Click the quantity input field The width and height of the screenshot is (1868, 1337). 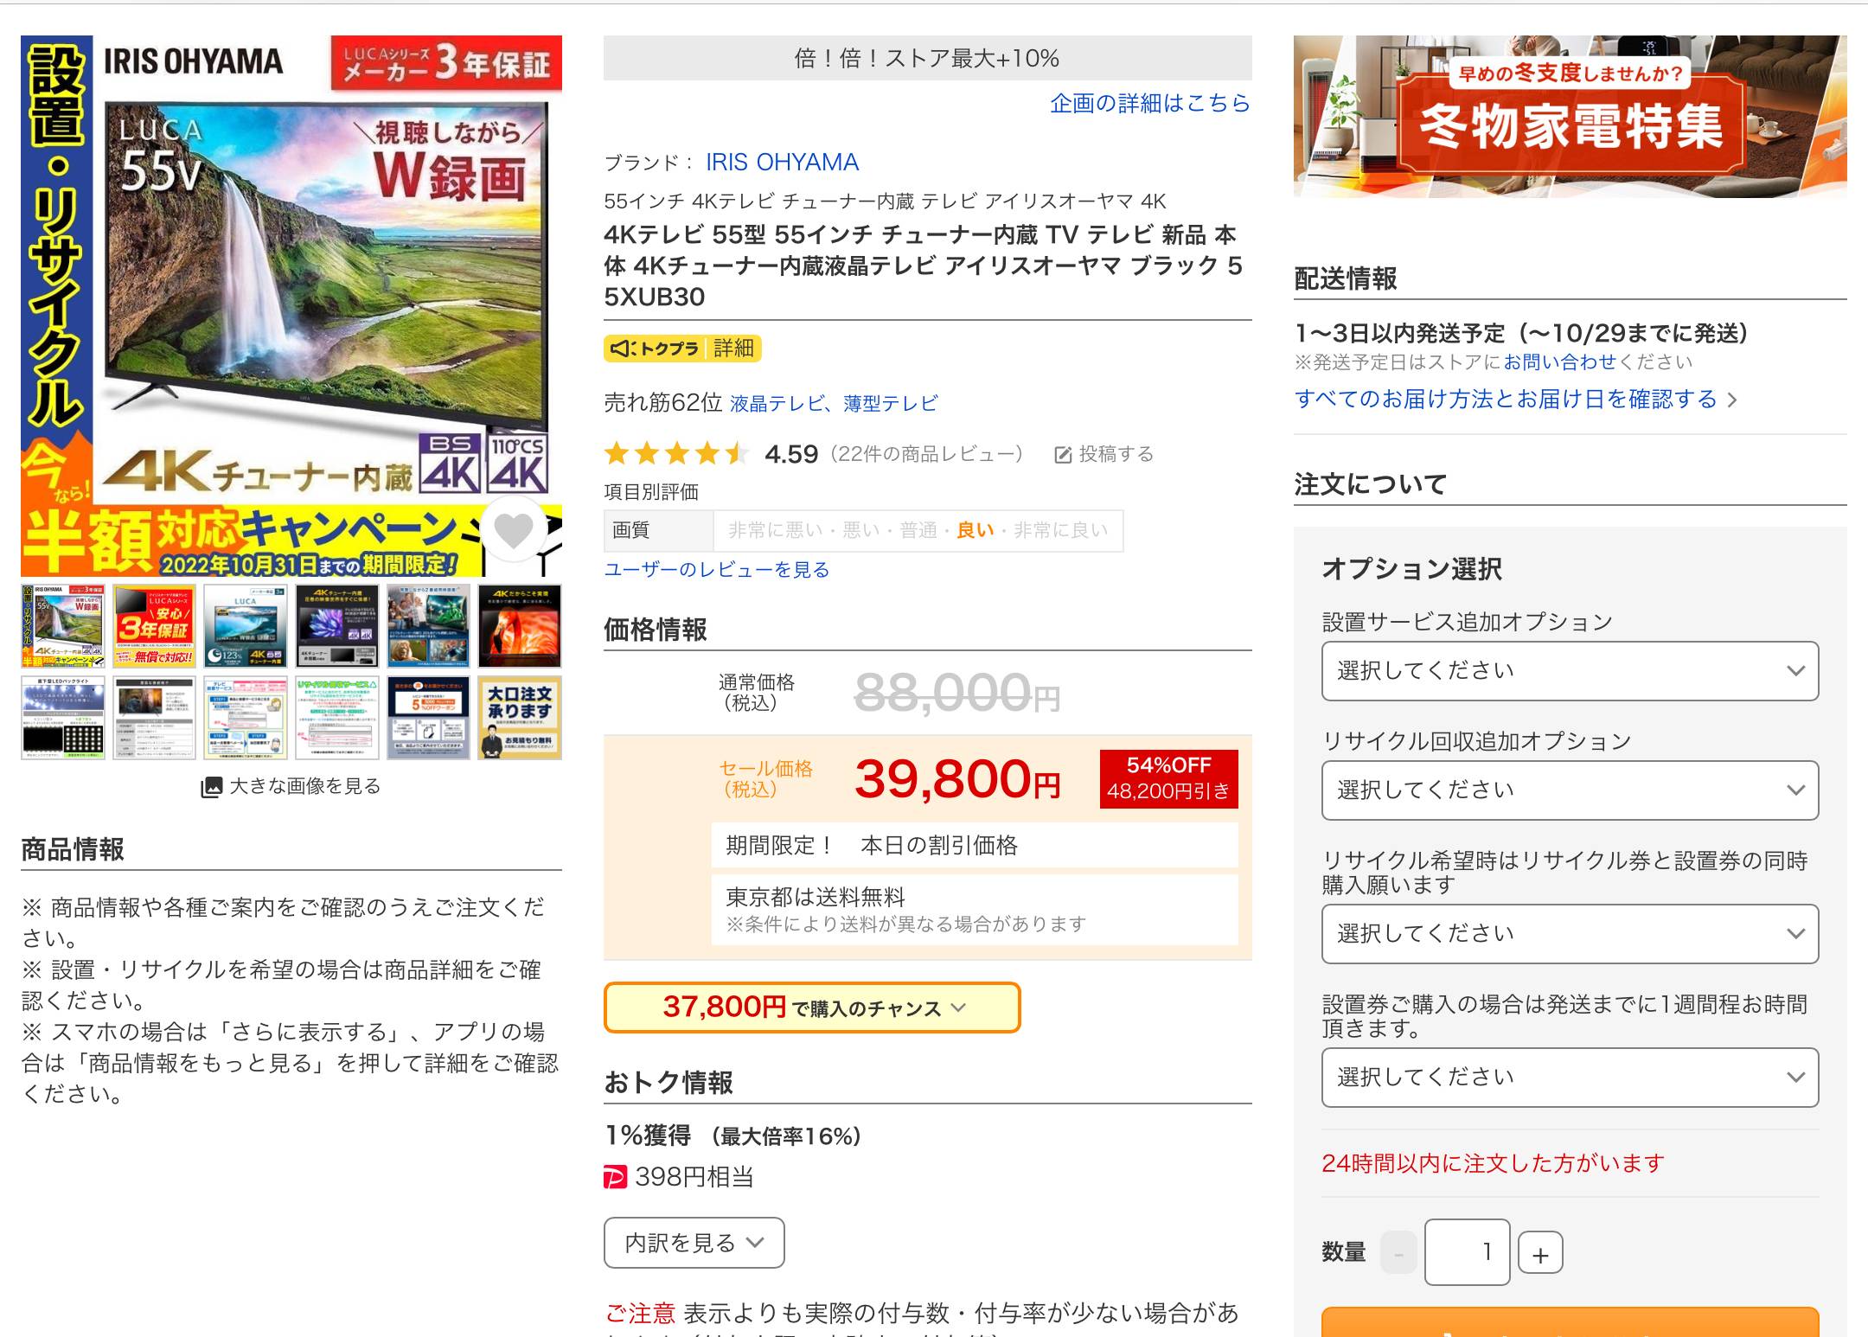tap(1466, 1252)
